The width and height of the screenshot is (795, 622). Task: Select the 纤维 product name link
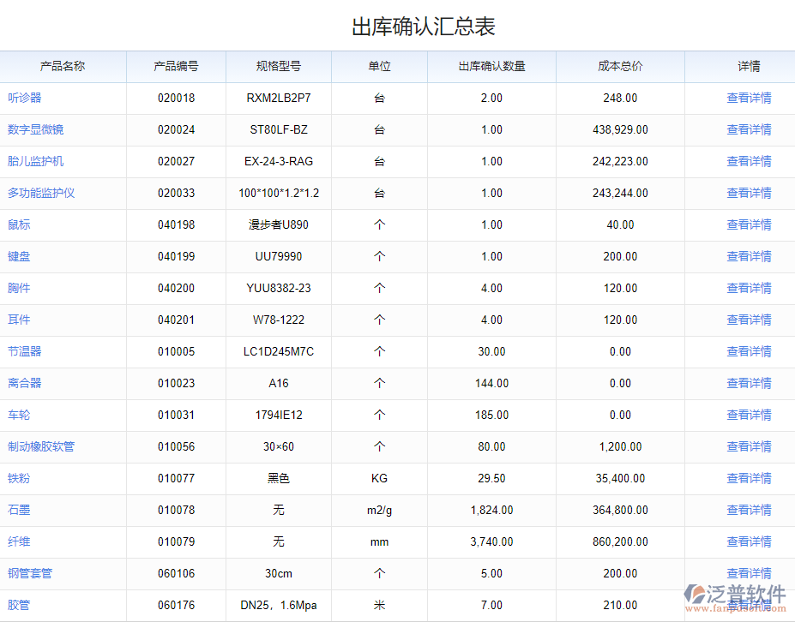click(19, 541)
